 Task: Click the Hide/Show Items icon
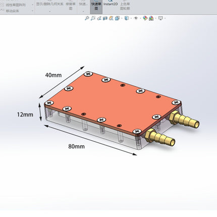pyautogui.click(x=136, y=18)
